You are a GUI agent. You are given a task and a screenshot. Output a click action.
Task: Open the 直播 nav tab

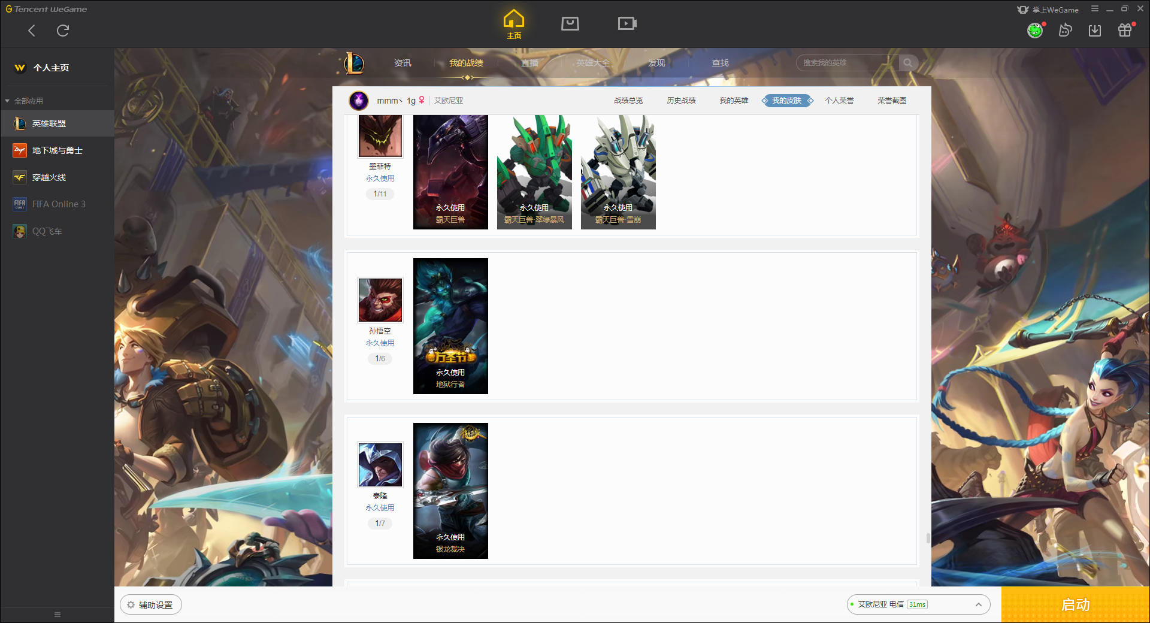click(529, 63)
